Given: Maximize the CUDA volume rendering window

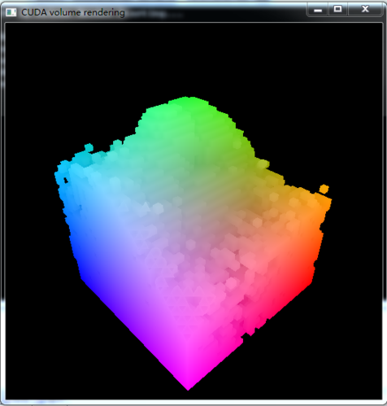Looking at the screenshot, I should tap(337, 10).
